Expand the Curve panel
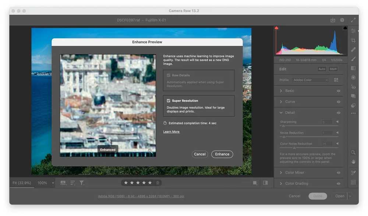Image resolution: width=368 pixels, height=216 pixels. (x=281, y=102)
